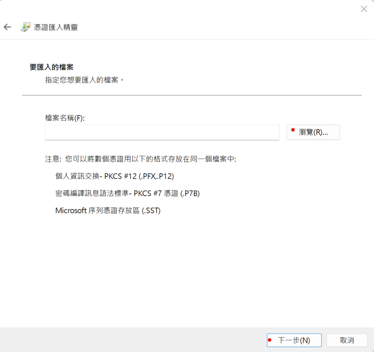Click the 憑證匯入精靈 title text
The image size is (374, 352).
click(56, 27)
